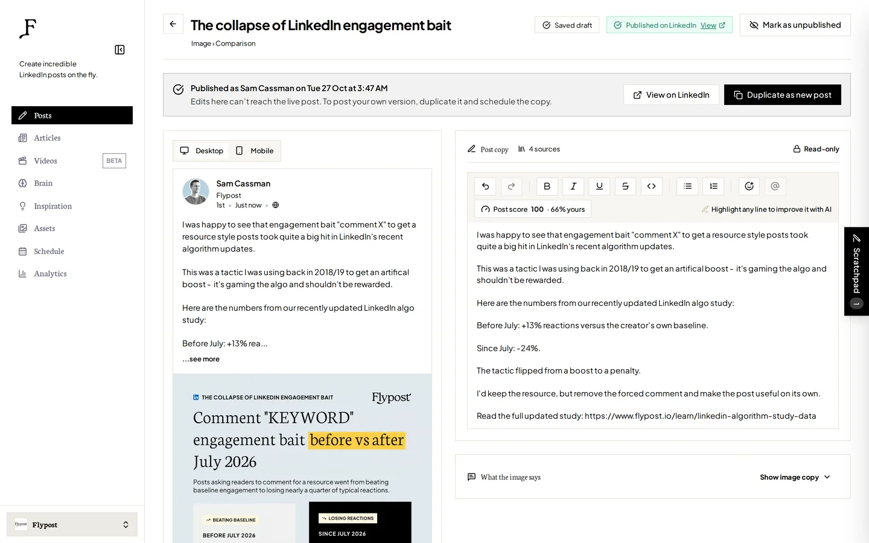
Task: Click the View on LinkedIn button
Action: tap(671, 95)
